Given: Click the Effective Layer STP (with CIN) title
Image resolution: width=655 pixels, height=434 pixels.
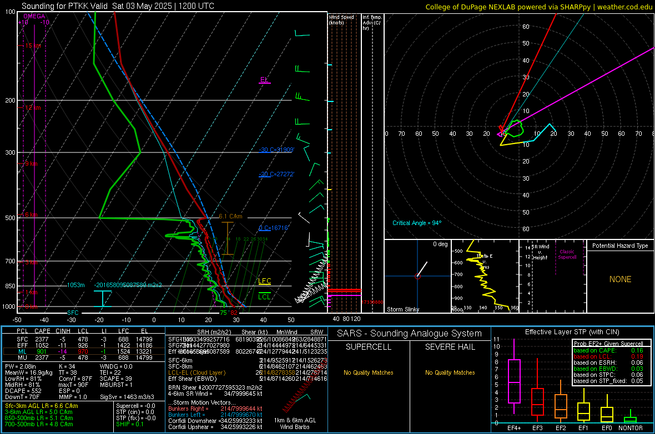Looking at the screenshot, I should pos(572,332).
